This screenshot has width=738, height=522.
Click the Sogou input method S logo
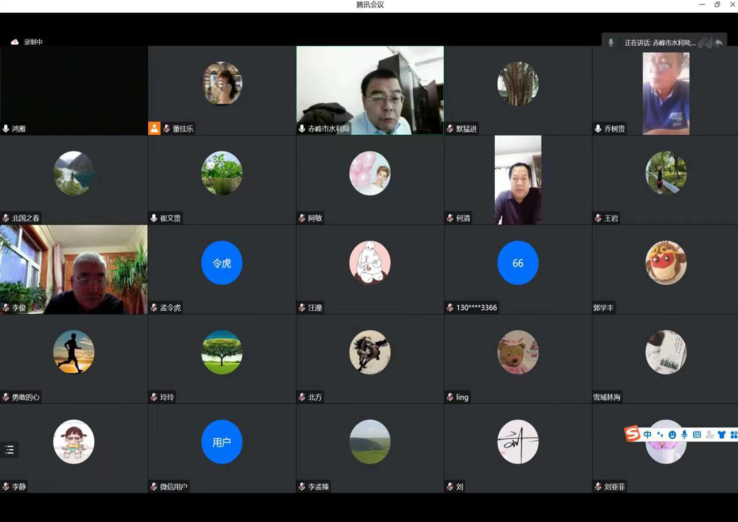click(x=632, y=434)
